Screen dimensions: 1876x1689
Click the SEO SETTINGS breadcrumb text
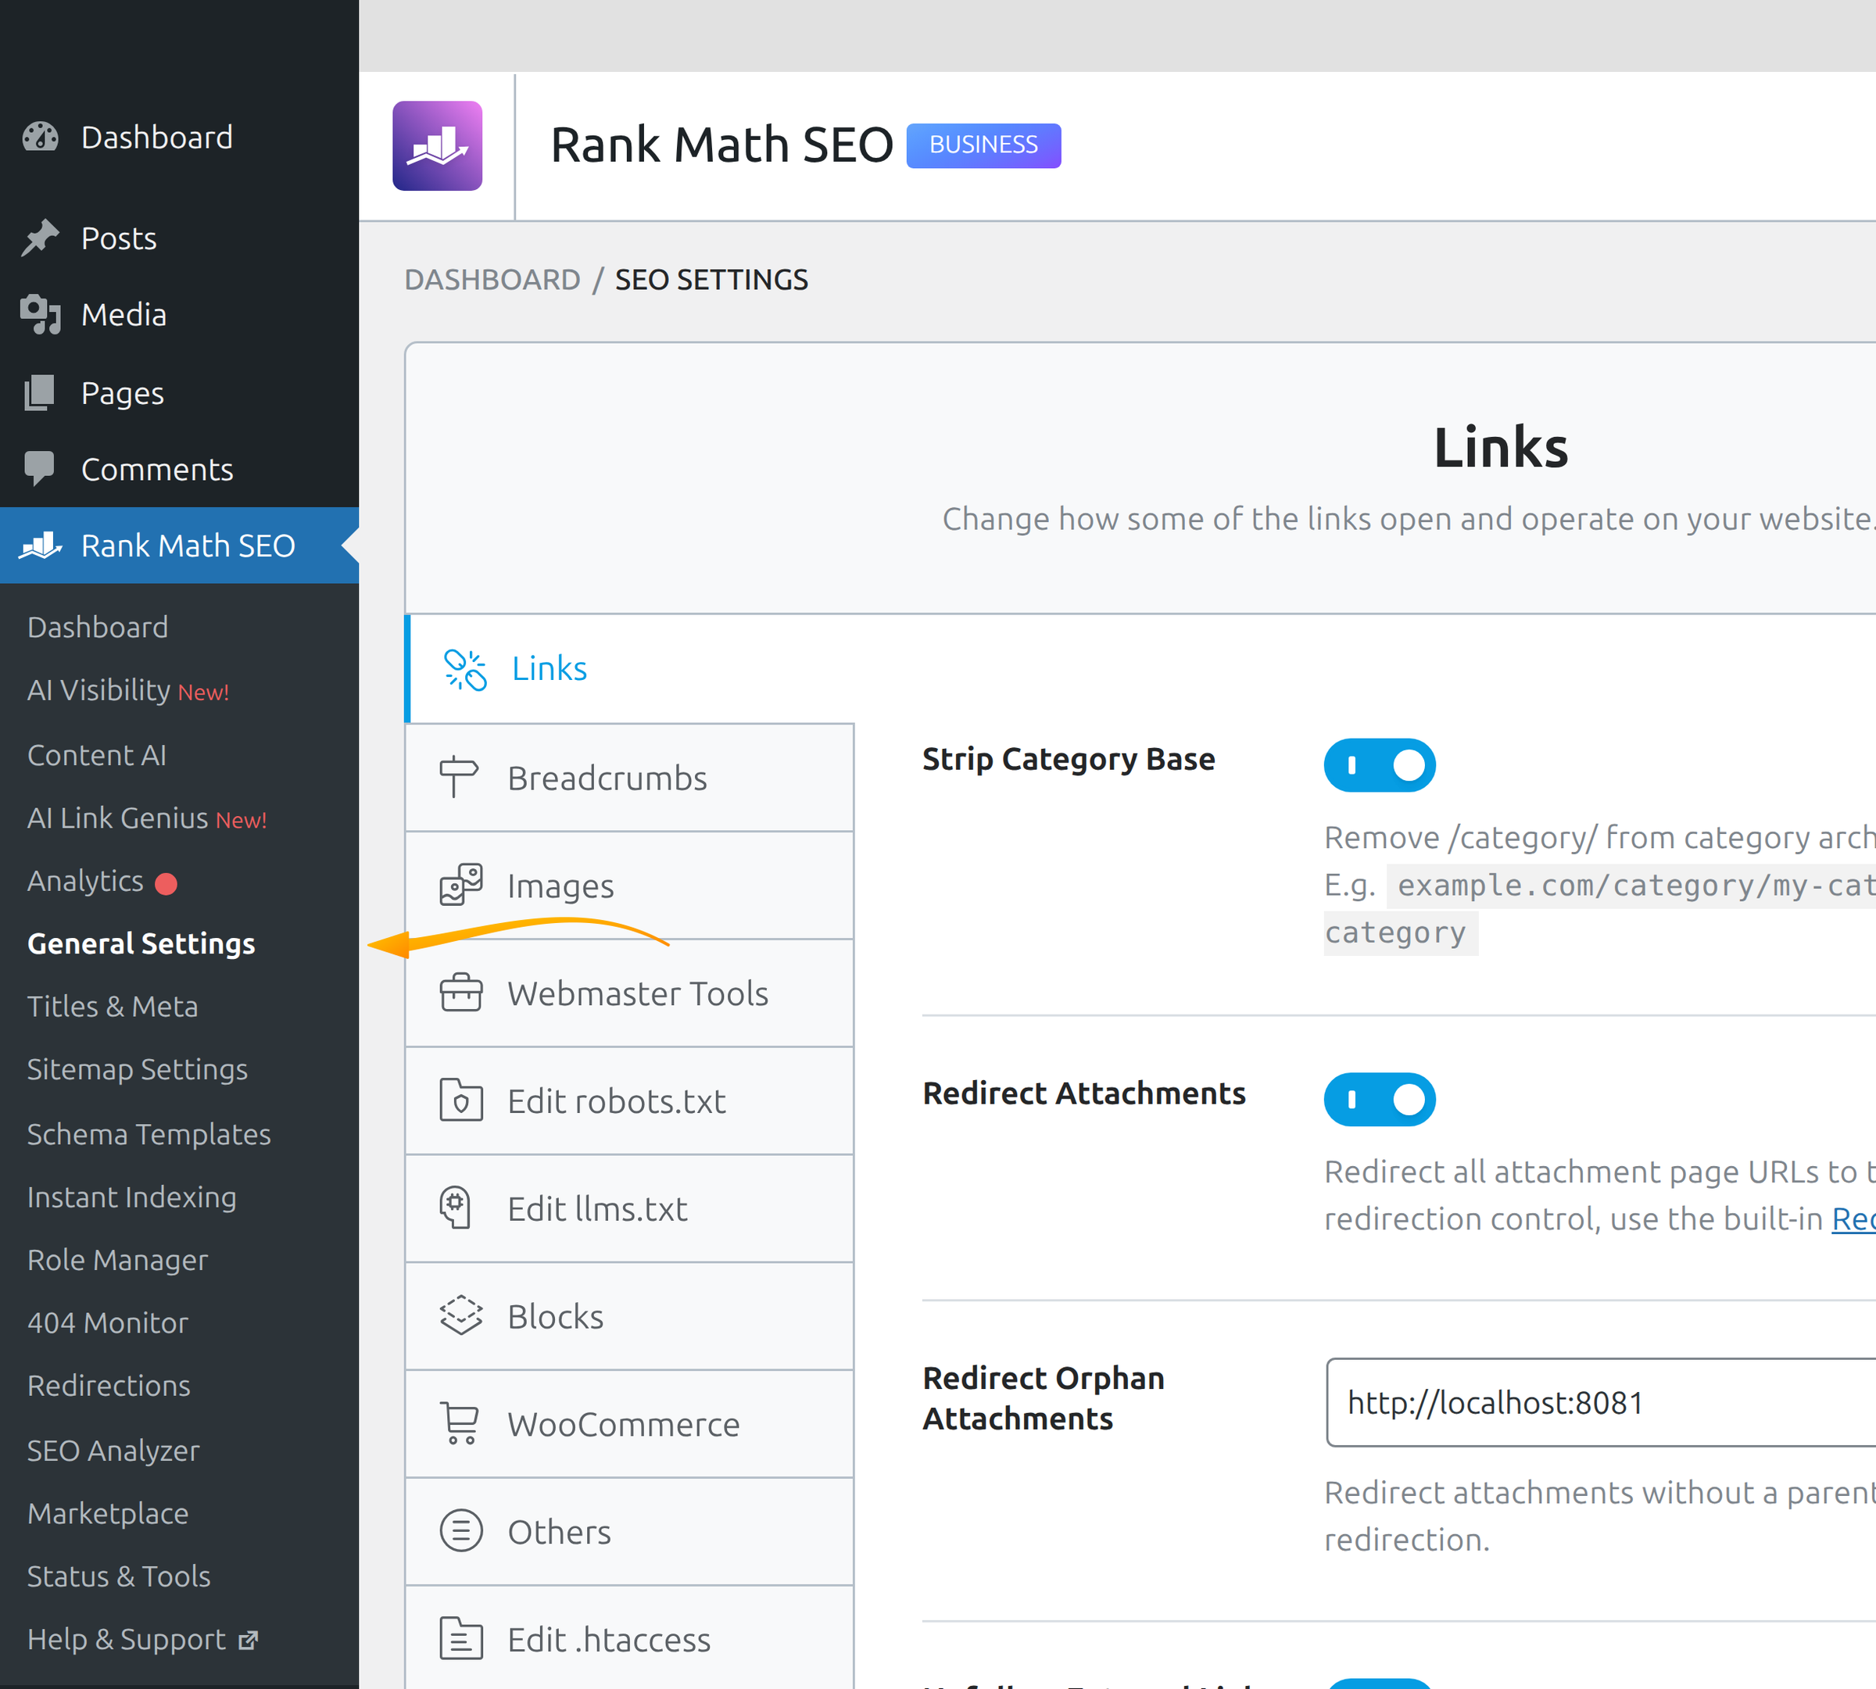(x=711, y=279)
